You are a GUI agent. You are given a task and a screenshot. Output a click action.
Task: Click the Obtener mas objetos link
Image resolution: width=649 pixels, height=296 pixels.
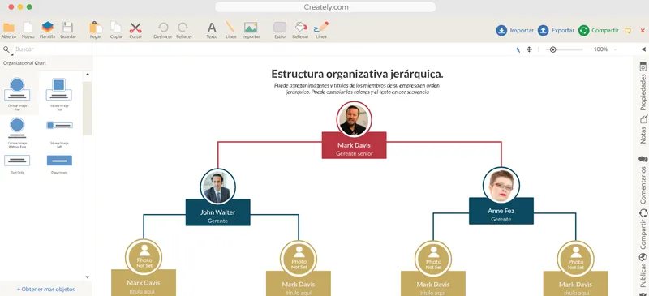[46, 289]
